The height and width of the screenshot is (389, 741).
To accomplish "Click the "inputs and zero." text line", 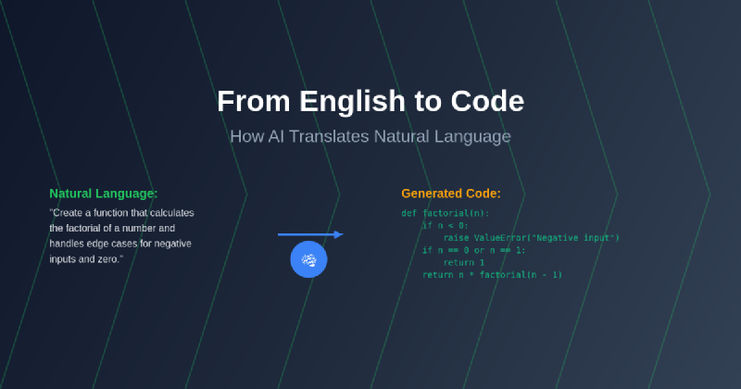I will point(86,258).
